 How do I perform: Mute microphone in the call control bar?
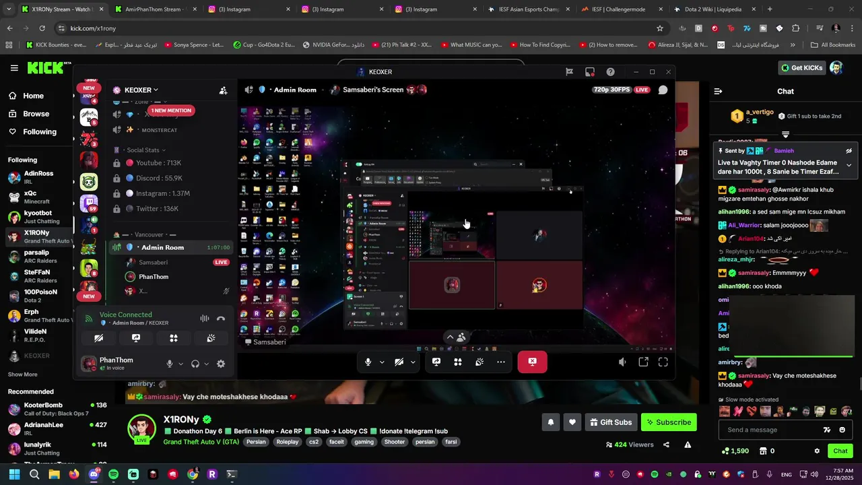coord(368,362)
